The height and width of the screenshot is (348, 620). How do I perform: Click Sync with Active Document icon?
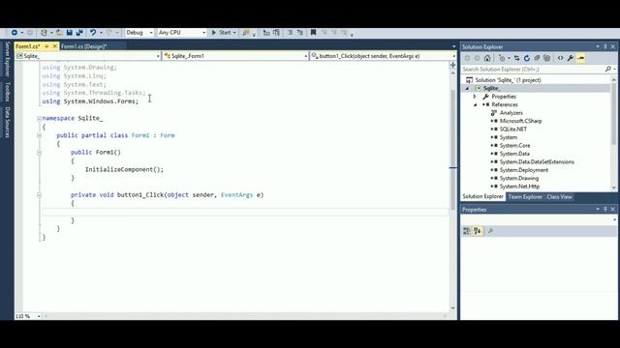pos(516,58)
